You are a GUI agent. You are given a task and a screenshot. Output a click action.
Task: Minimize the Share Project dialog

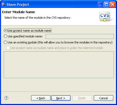[x=100, y=4]
